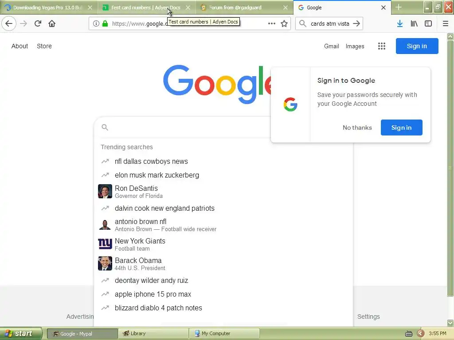The height and width of the screenshot is (340, 454).
Task: Click the page scrollbar up arrow
Action: click(x=450, y=36)
